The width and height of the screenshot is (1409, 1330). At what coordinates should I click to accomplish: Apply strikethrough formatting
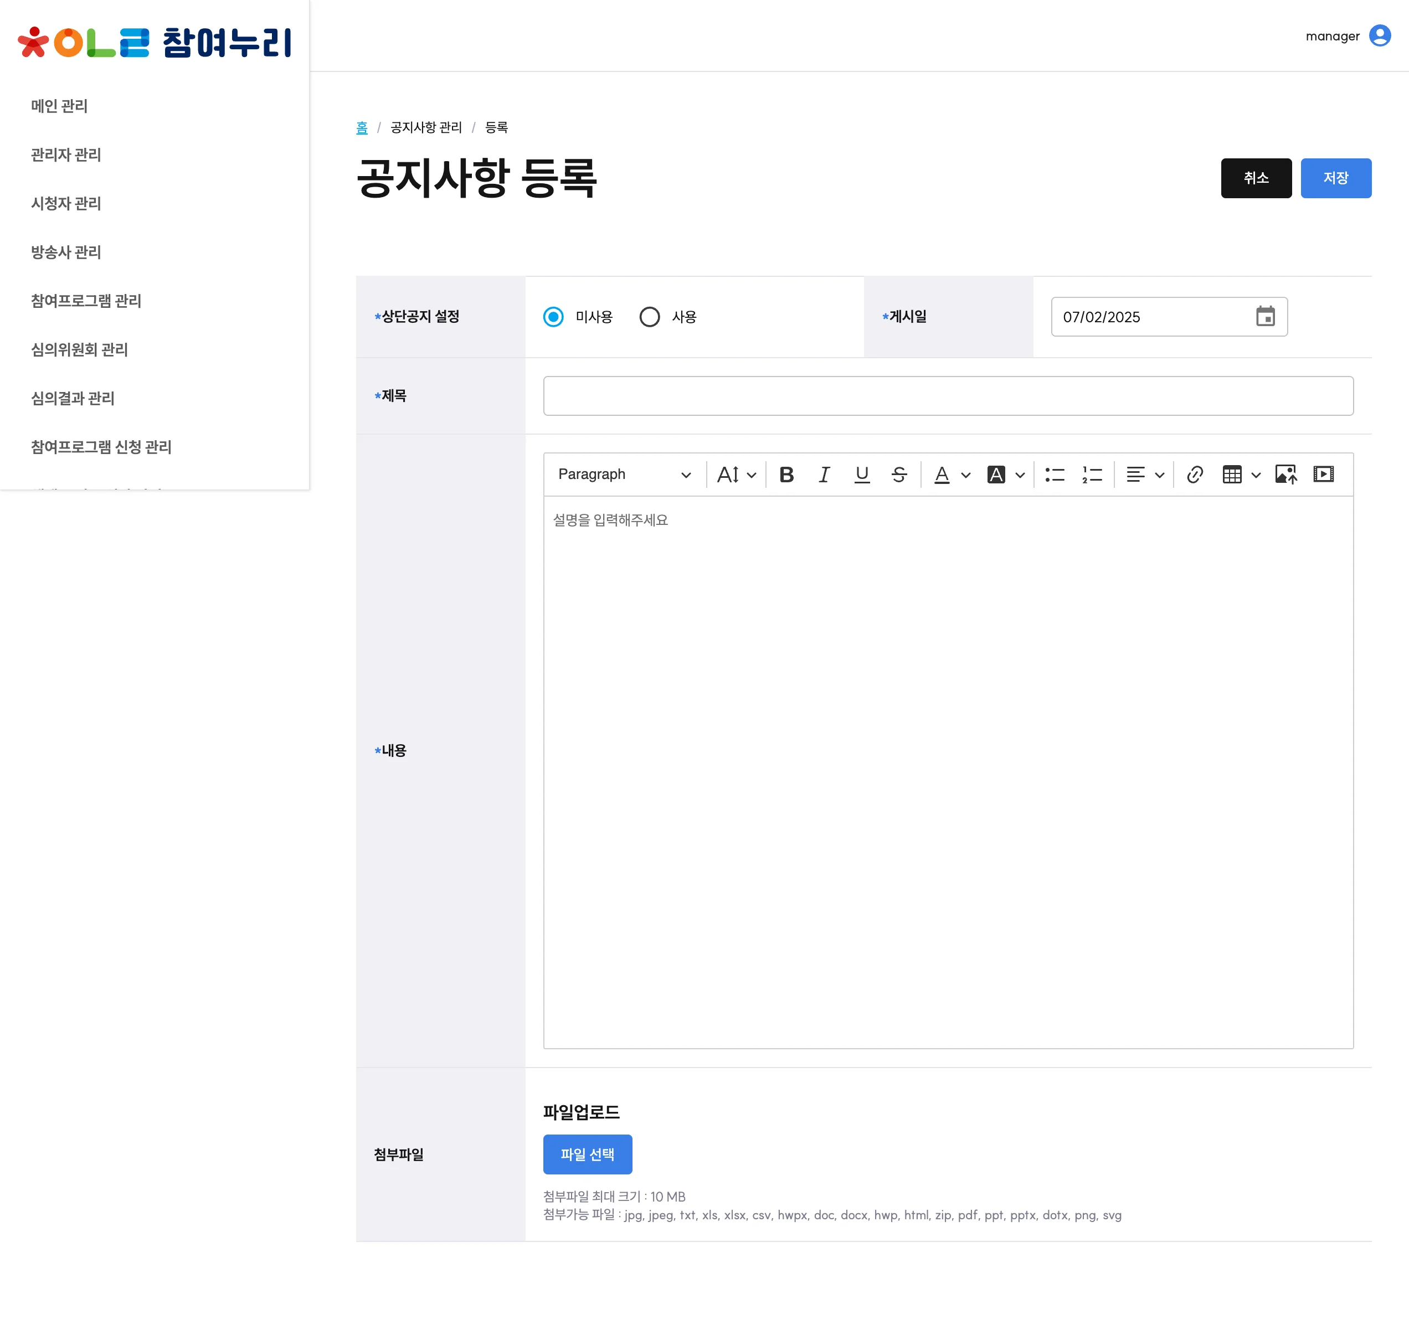[x=899, y=473]
